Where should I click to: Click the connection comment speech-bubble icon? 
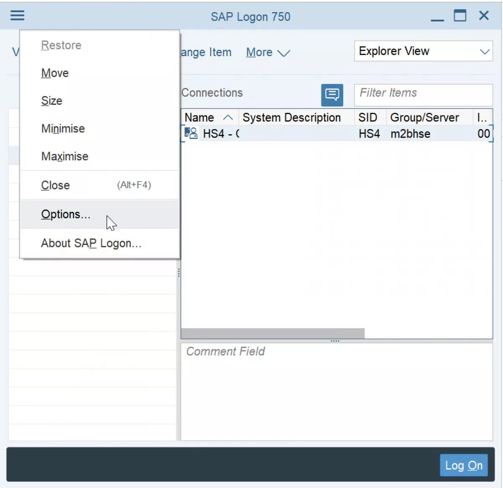(332, 95)
